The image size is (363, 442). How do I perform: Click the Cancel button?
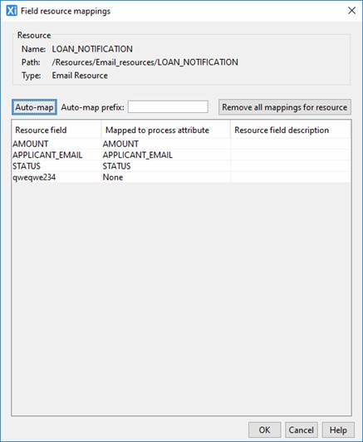tap(302, 430)
